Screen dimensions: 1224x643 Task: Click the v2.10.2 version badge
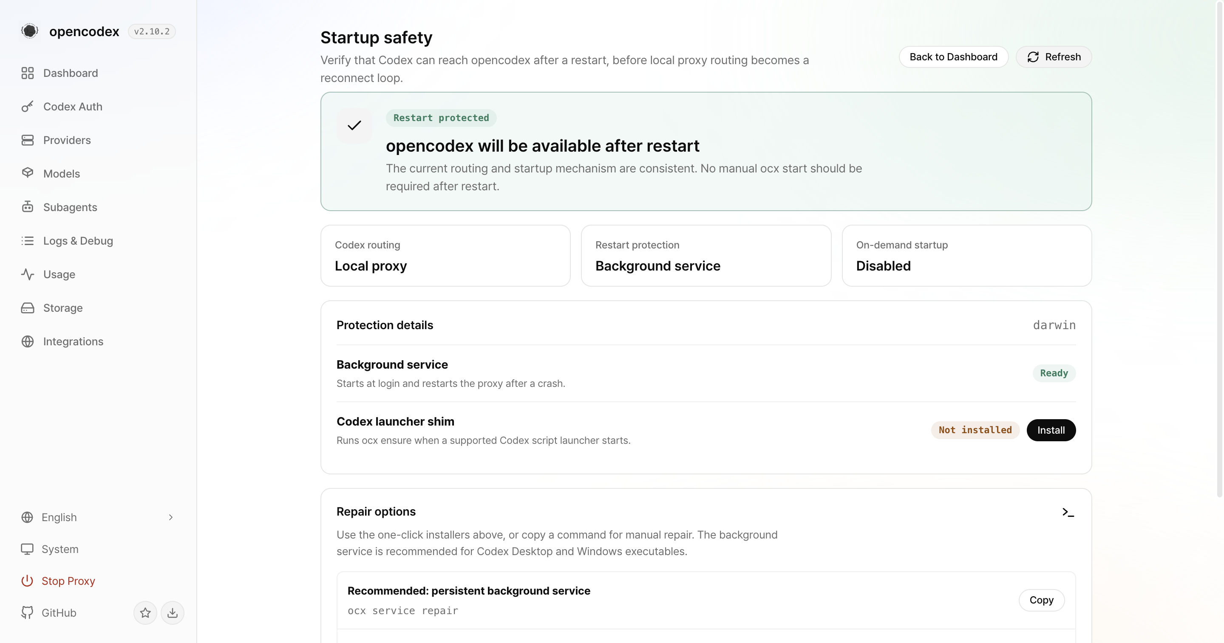(152, 31)
